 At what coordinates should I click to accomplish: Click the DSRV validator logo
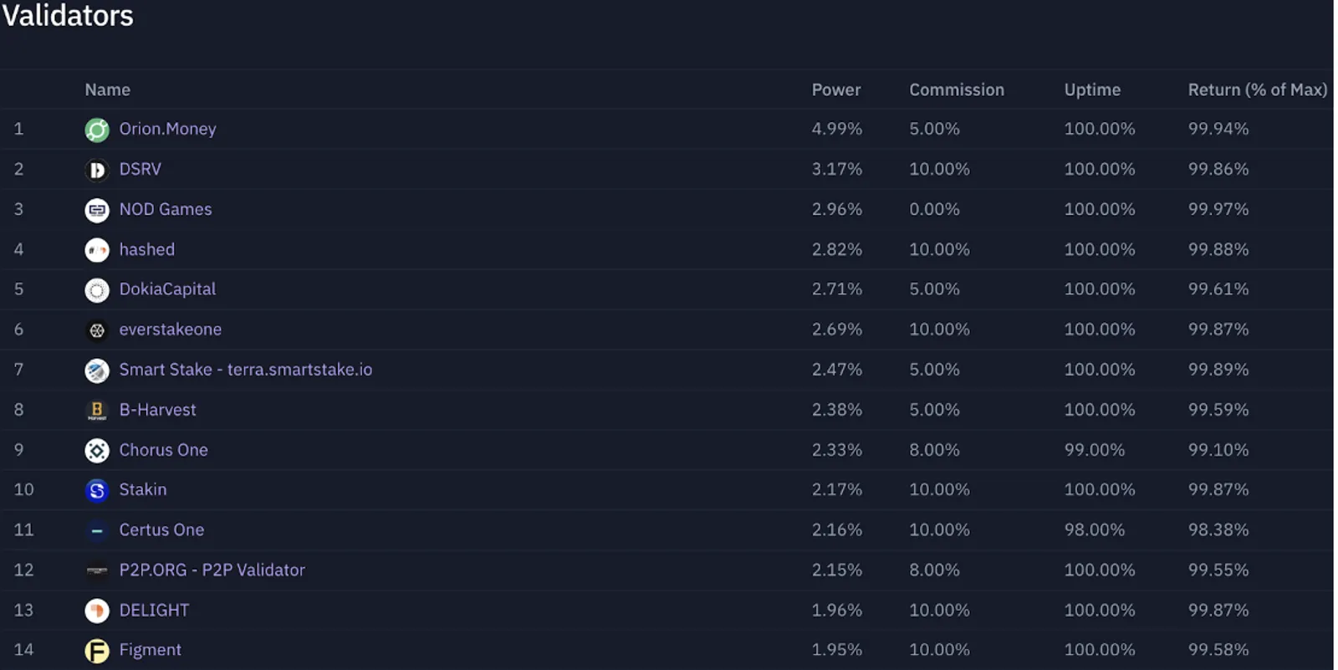click(x=97, y=170)
